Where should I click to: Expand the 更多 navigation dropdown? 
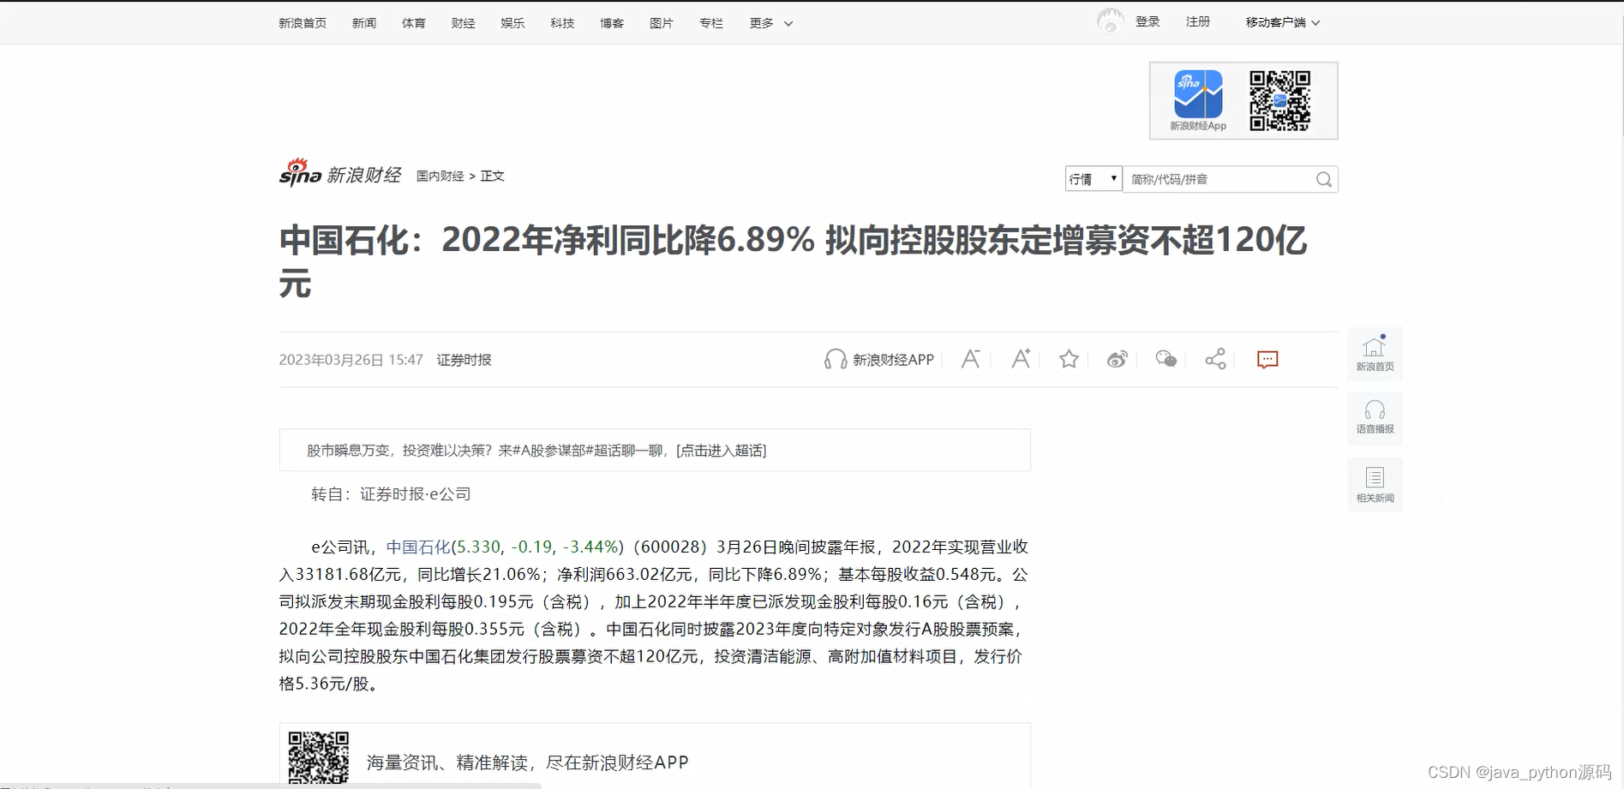[770, 23]
